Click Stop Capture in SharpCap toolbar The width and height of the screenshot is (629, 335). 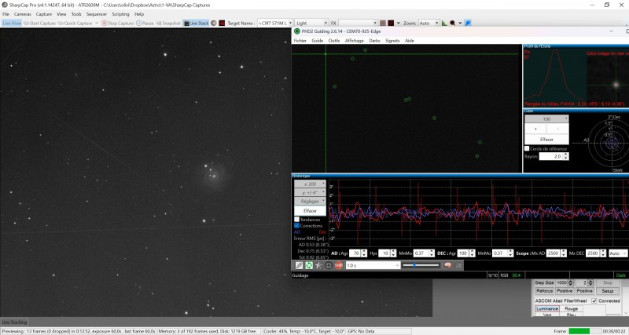[117, 24]
